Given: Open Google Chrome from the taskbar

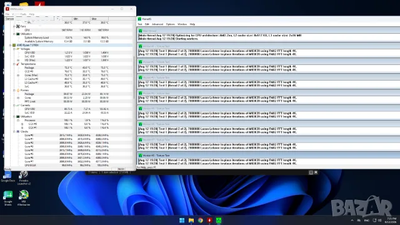Looking at the screenshot, I should (x=200, y=220).
